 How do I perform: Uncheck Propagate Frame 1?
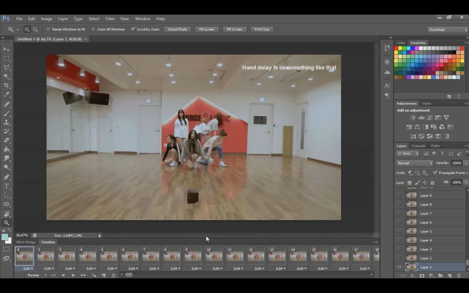pos(435,173)
